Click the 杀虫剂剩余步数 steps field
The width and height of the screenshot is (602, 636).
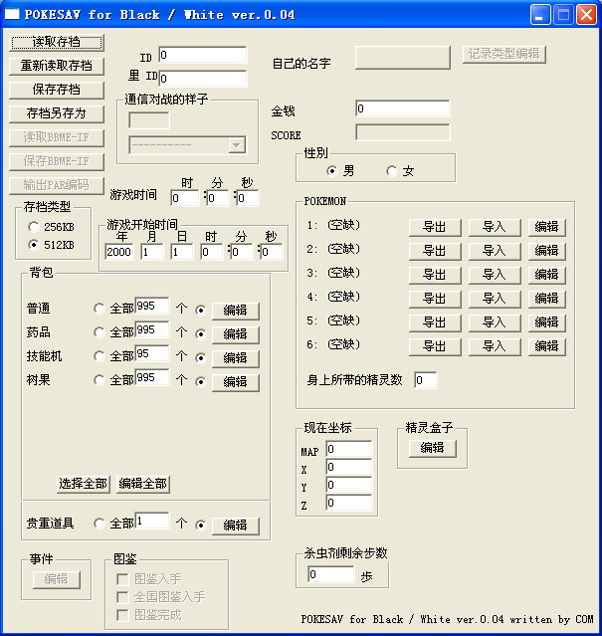[x=330, y=574]
